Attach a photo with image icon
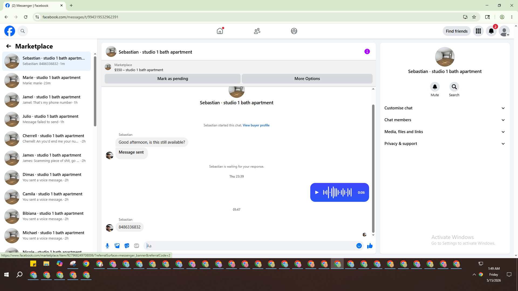This screenshot has width=518, height=291. pos(117,246)
